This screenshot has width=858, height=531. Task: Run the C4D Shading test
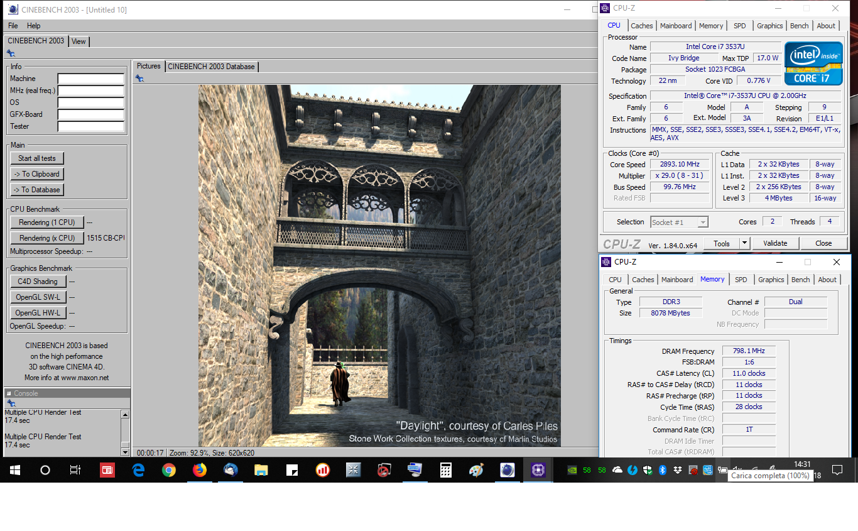tap(38, 282)
